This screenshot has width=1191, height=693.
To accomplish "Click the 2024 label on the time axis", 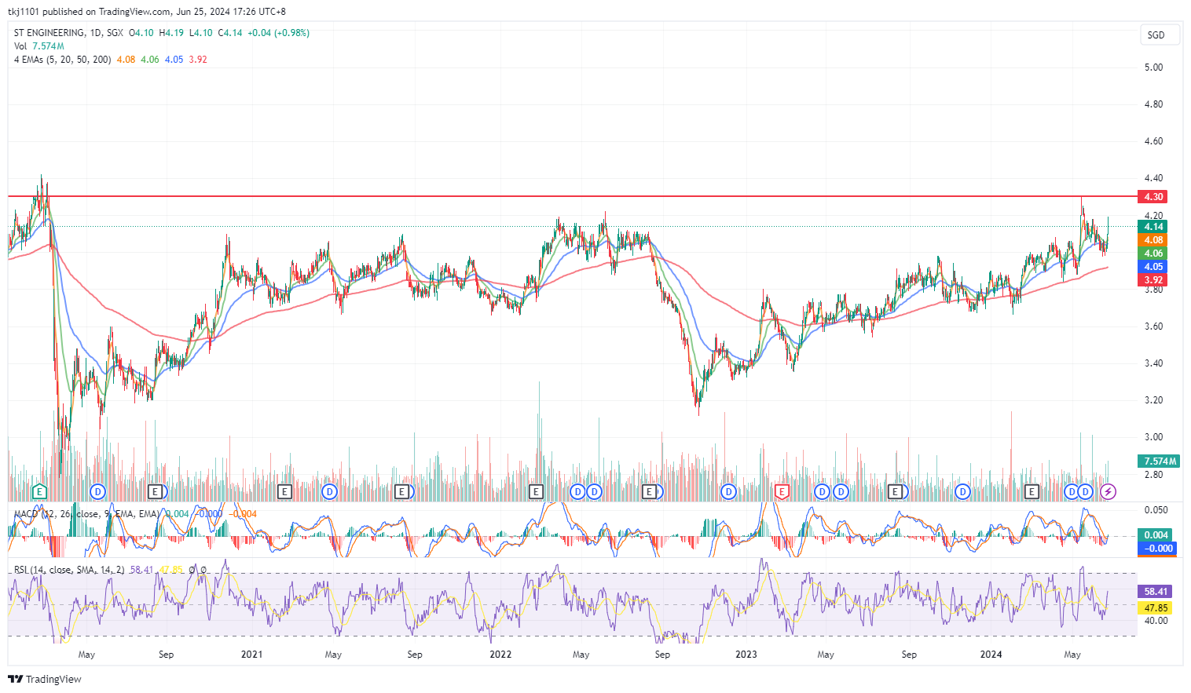I will click(x=991, y=655).
